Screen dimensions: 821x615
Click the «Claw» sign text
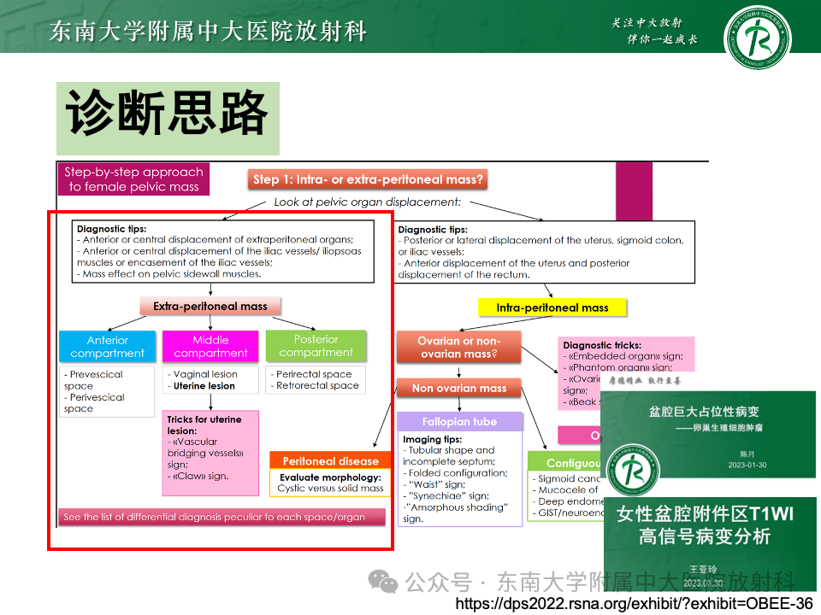click(198, 477)
